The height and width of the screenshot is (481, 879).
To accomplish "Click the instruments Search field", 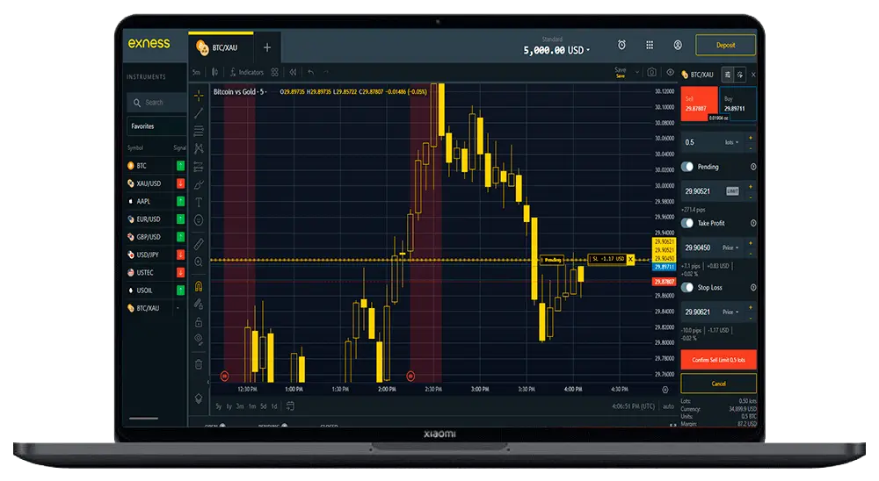I will (158, 103).
